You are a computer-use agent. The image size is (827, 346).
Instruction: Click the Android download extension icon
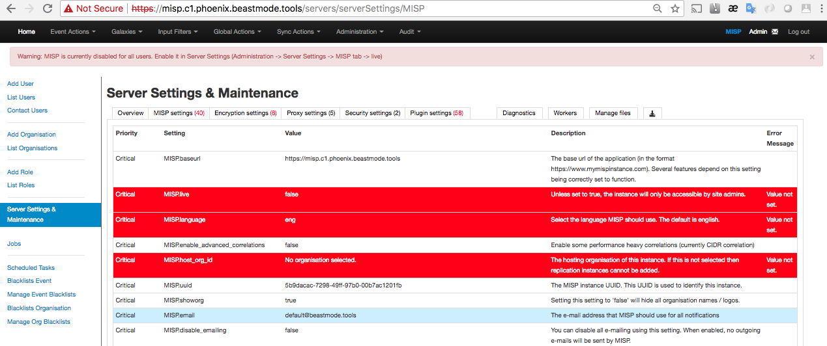[807, 9]
